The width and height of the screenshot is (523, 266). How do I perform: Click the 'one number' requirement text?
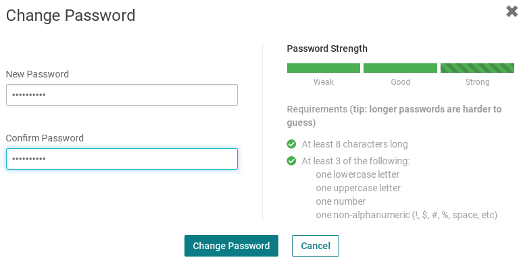(x=341, y=201)
